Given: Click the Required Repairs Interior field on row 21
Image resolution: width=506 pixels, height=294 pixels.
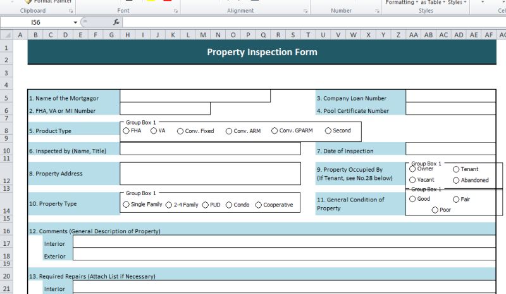Looking at the screenshot, I should 284,287.
